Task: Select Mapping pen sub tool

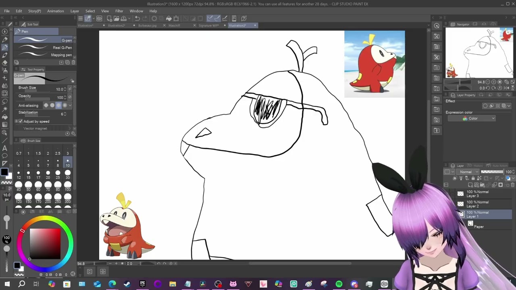Action: pyautogui.click(x=44, y=55)
